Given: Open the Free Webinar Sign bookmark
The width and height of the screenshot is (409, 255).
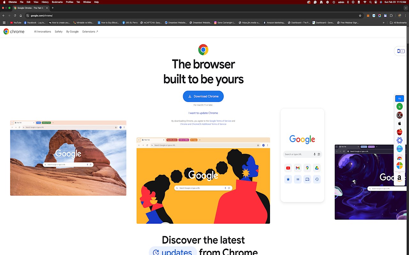Looking at the screenshot, I should pos(348,23).
